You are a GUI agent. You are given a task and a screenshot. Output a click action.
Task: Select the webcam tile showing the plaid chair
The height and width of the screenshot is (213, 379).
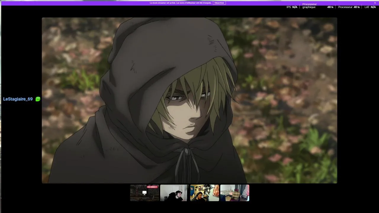[x=235, y=193]
